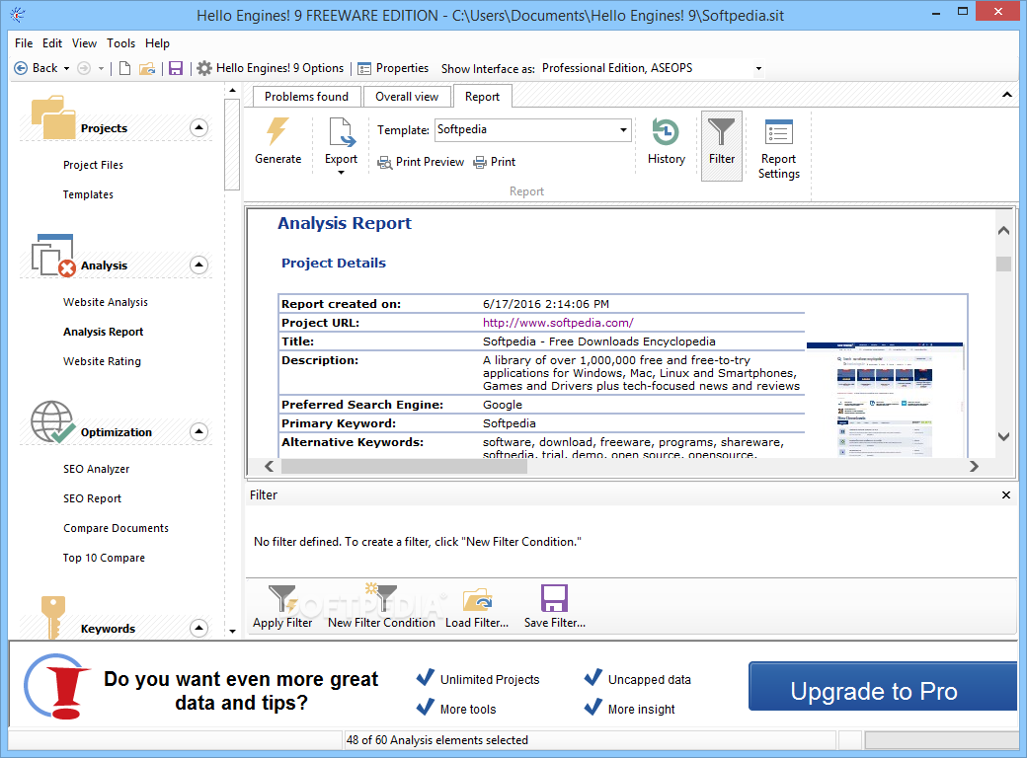
Task: Open Hello Engines! 9 Options gear
Action: click(x=272, y=68)
